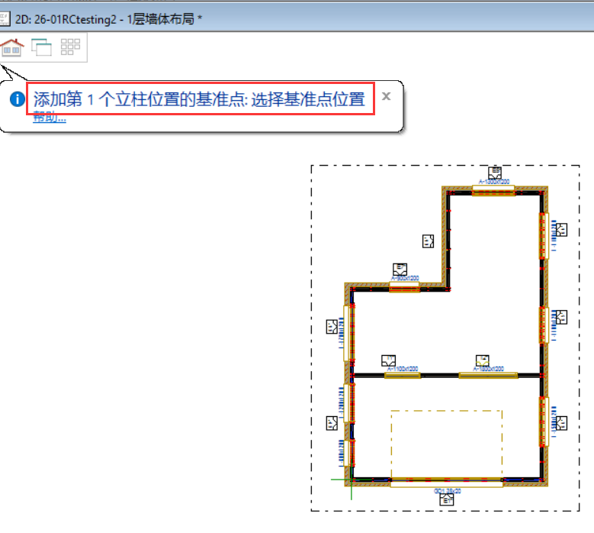Viewport: 594px width, 533px height.
Task: Click the window title 26-01RCtesting2 - 1层墙体布局
Action: 114,19
